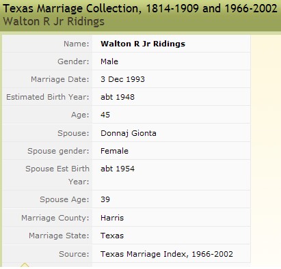Click the Marriage County: label
The image size is (281, 269).
55,218
